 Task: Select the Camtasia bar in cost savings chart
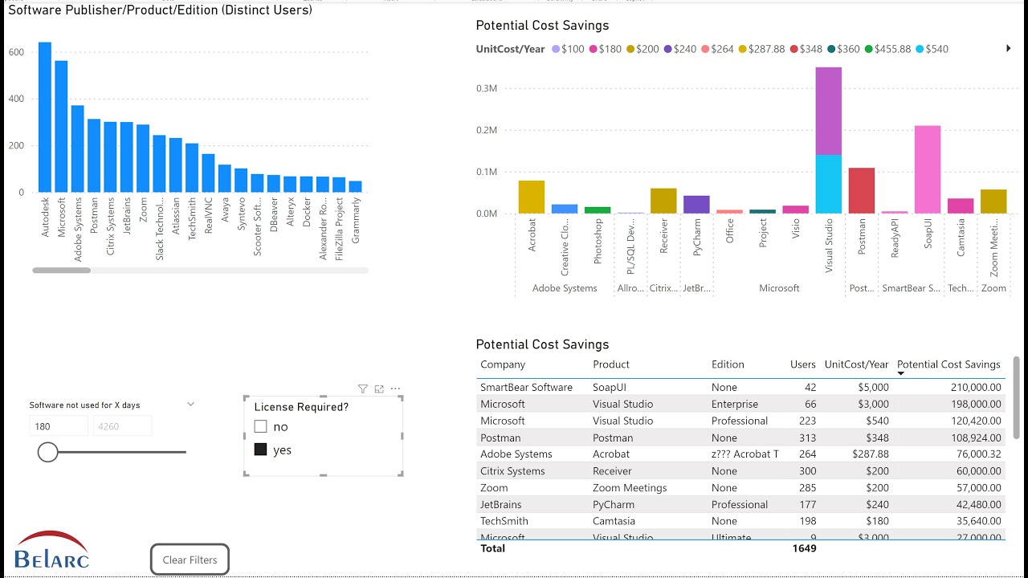tap(961, 206)
